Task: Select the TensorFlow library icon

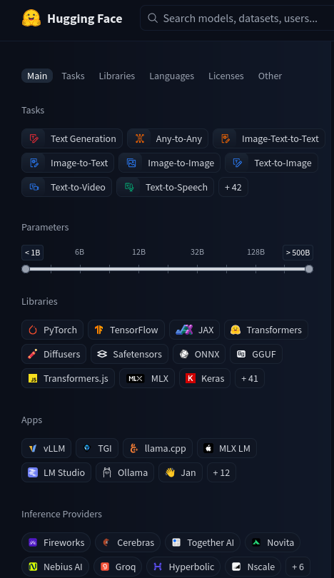Action: (x=98, y=330)
